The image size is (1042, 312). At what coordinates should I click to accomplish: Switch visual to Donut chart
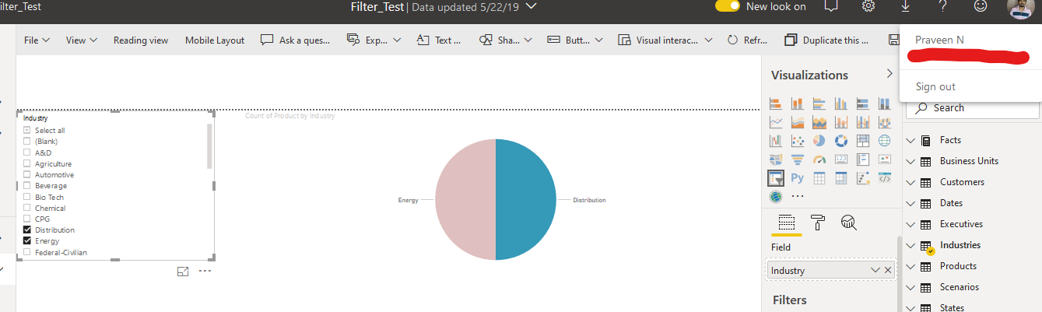pos(841,141)
